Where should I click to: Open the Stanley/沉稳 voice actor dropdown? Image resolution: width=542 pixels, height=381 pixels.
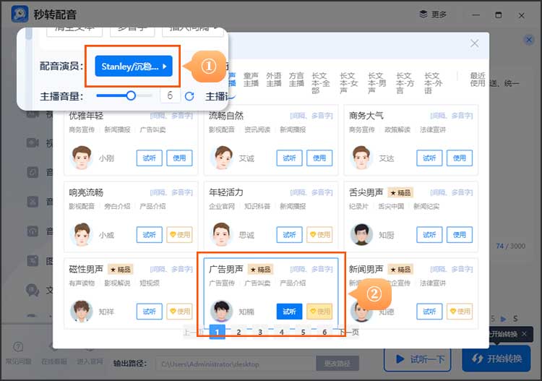pyautogui.click(x=134, y=66)
